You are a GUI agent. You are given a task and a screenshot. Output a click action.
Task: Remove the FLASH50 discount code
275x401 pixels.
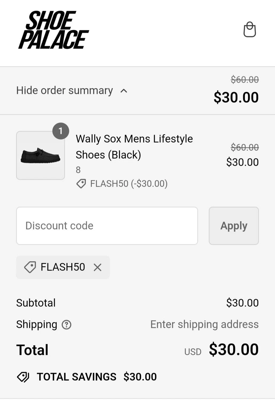(98, 267)
